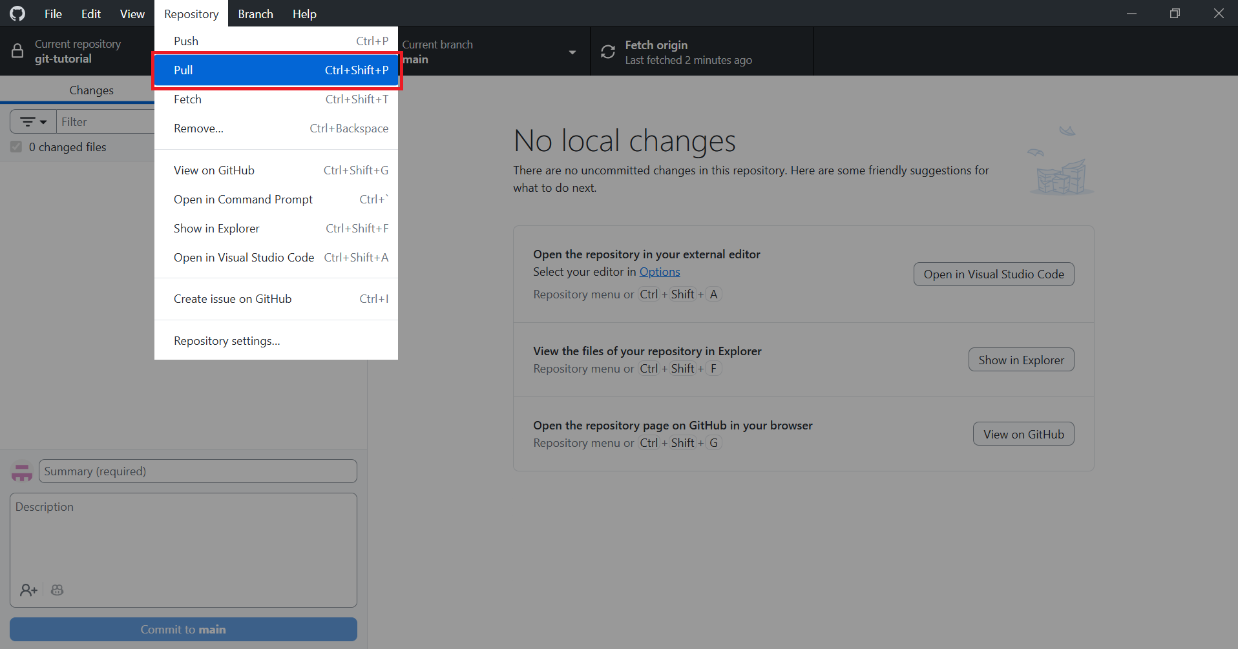Click the Fetch origin button
Screen dimensions: 1238x649
(702, 52)
